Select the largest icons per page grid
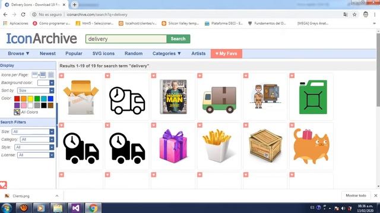The height and width of the screenshot is (213, 380). click(51, 75)
